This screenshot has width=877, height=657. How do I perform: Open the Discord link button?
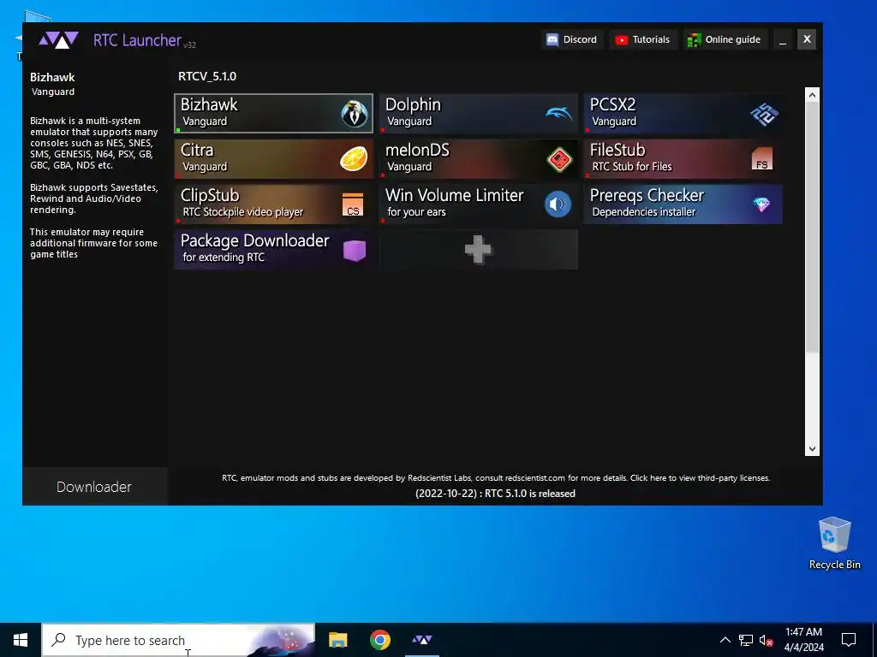[x=572, y=39]
